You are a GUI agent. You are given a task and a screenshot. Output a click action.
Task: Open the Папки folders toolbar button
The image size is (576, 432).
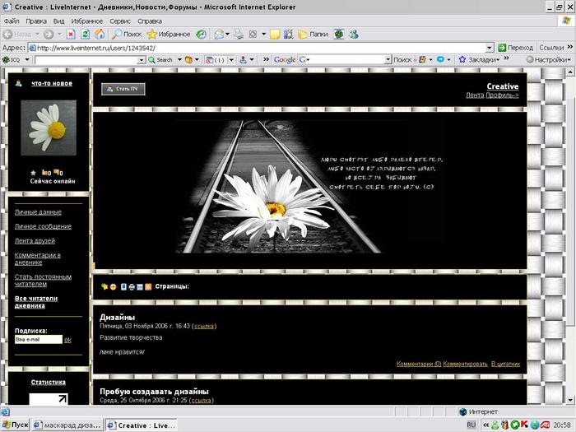click(314, 35)
